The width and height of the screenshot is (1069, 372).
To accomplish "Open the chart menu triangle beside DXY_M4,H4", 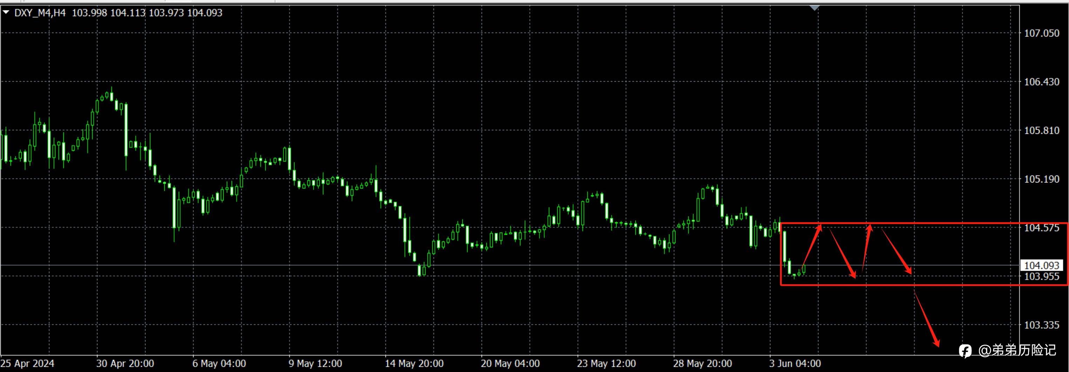I will [x=6, y=13].
